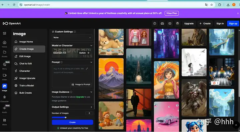The width and height of the screenshot is (240, 132).
Task: Open Character menu item in Image panel
Action: point(29,71)
